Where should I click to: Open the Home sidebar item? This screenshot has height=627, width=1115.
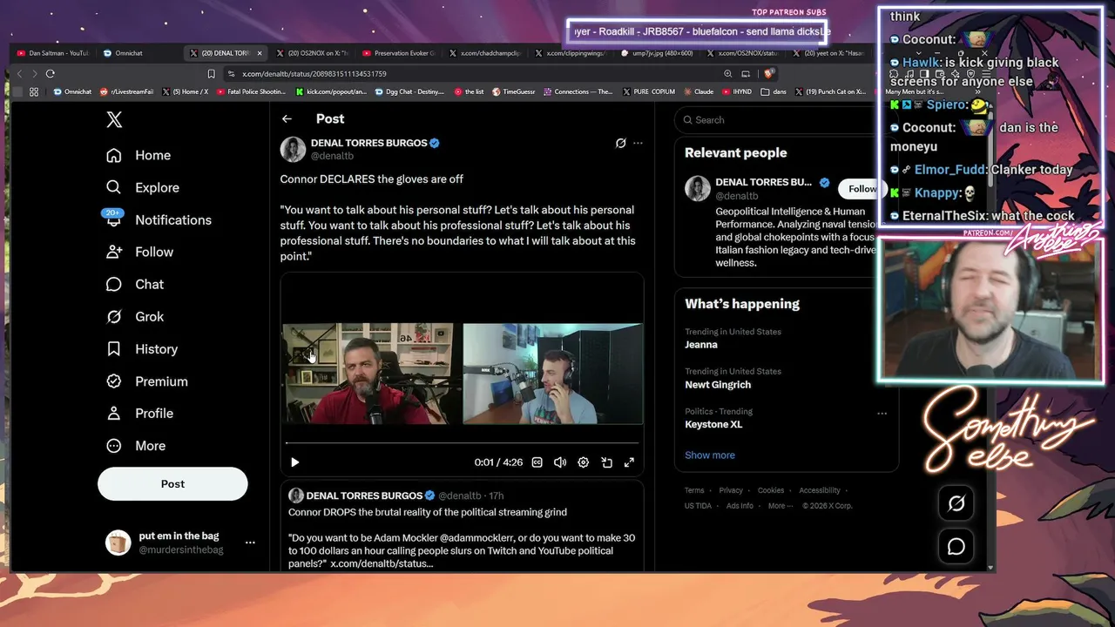(x=138, y=155)
